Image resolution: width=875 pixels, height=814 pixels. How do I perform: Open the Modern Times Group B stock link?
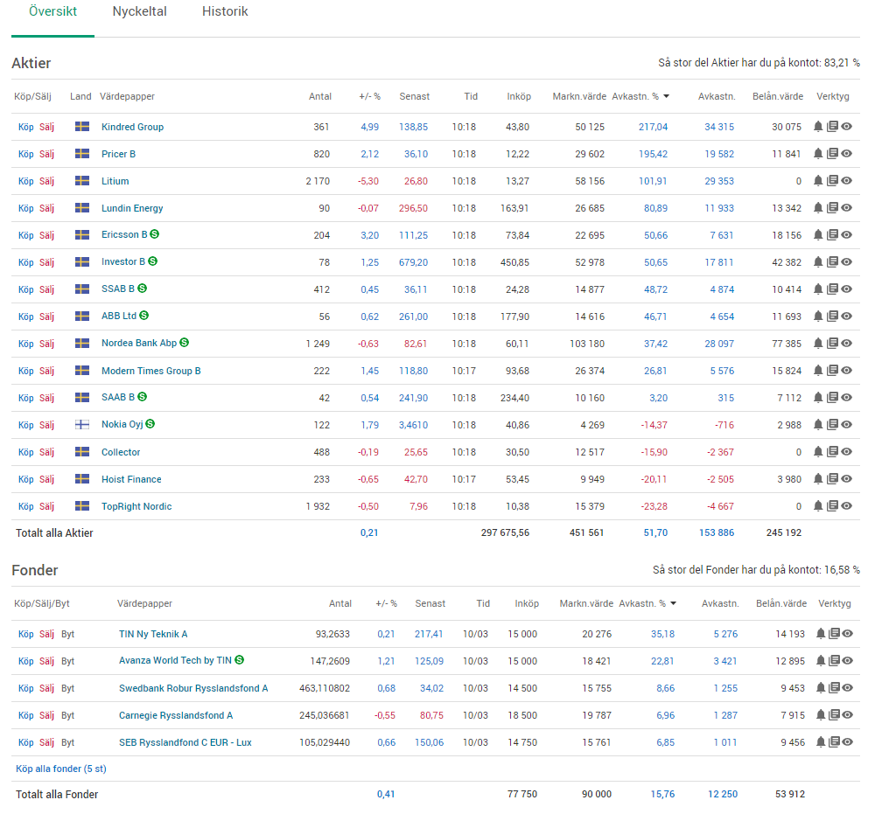click(150, 371)
